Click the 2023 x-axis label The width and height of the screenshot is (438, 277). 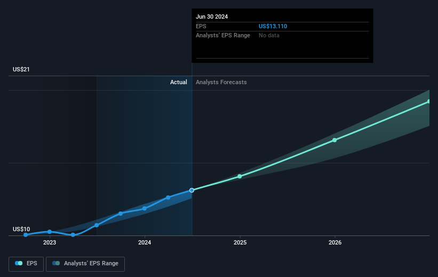pos(50,243)
